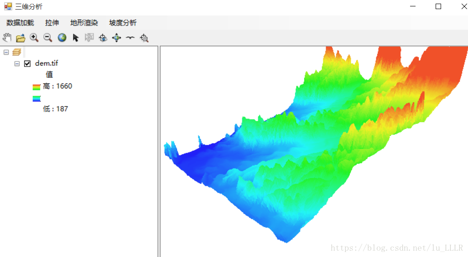The height and width of the screenshot is (257, 468).
Task: Select the Fly bird tool
Action: coord(130,37)
